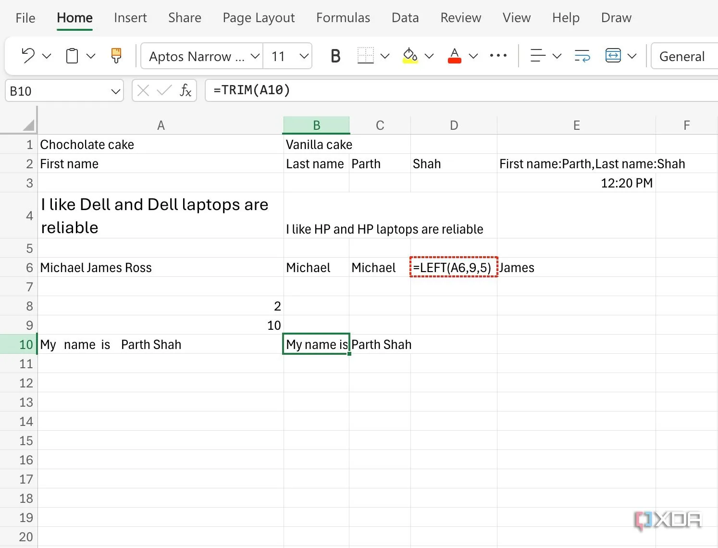Switch to the Page Layout tab
718x548 pixels.
pos(259,18)
